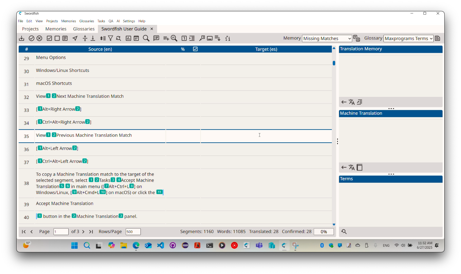Click the paper plane arrow toolbar icon
This screenshot has width=461, height=274.
pyautogui.click(x=75, y=38)
